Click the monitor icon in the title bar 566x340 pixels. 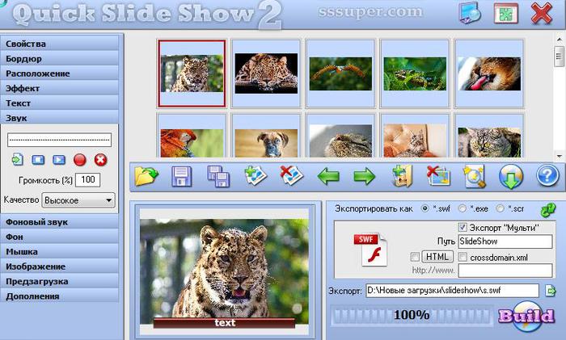(x=470, y=14)
